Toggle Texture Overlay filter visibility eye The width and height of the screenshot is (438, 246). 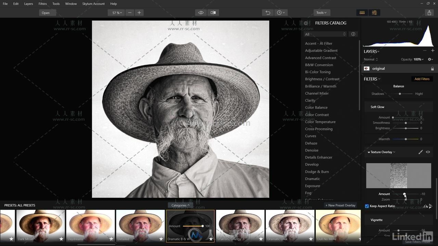pos(428,152)
